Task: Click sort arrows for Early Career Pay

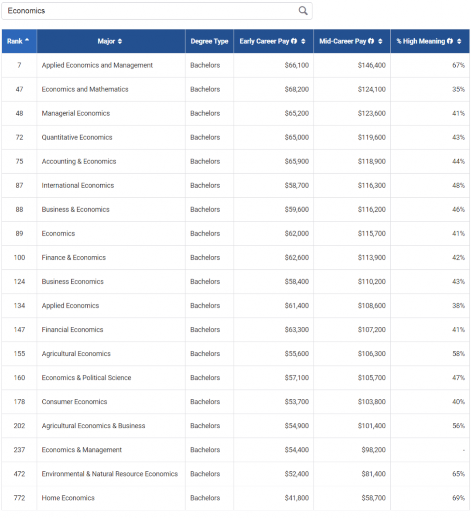Action: [x=303, y=41]
